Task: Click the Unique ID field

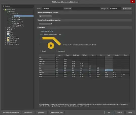Action: click(x=115, y=9)
